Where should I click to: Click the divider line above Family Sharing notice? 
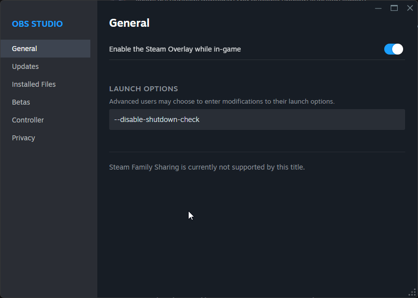pos(257,152)
